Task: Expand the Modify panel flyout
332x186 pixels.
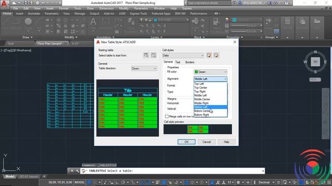Action: pos(71,37)
